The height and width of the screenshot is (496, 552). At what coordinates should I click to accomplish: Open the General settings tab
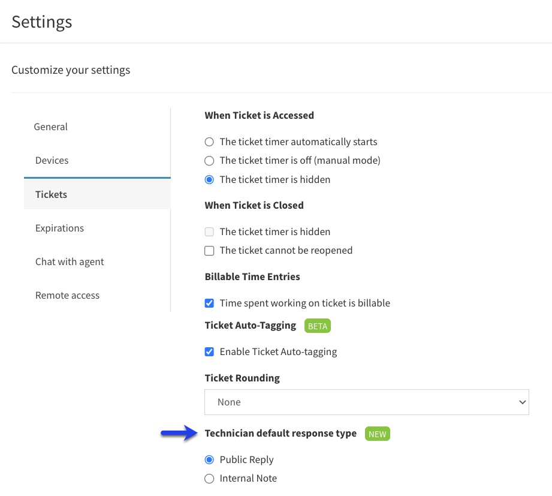51,127
